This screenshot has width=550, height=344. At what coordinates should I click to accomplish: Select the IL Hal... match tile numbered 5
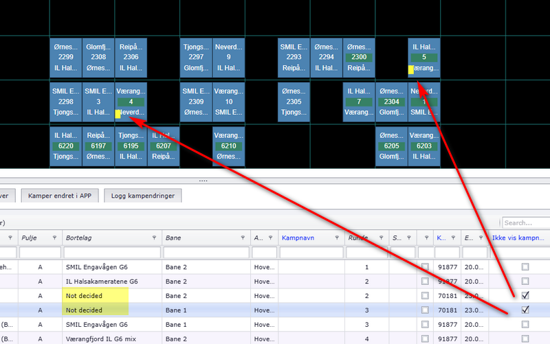(x=424, y=58)
